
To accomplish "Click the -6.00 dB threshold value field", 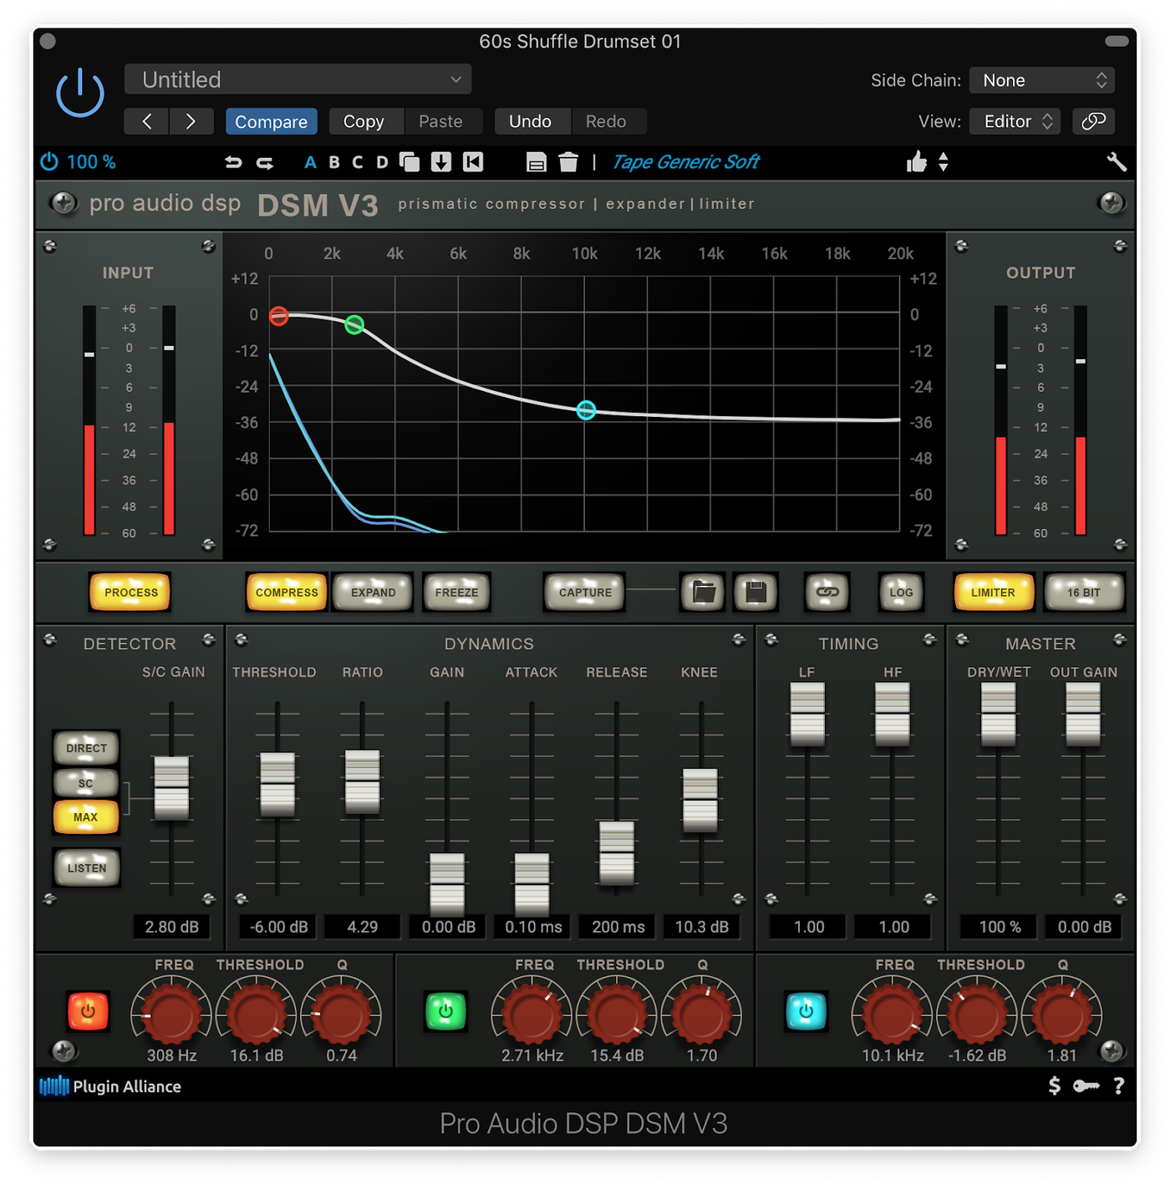I will point(278,927).
